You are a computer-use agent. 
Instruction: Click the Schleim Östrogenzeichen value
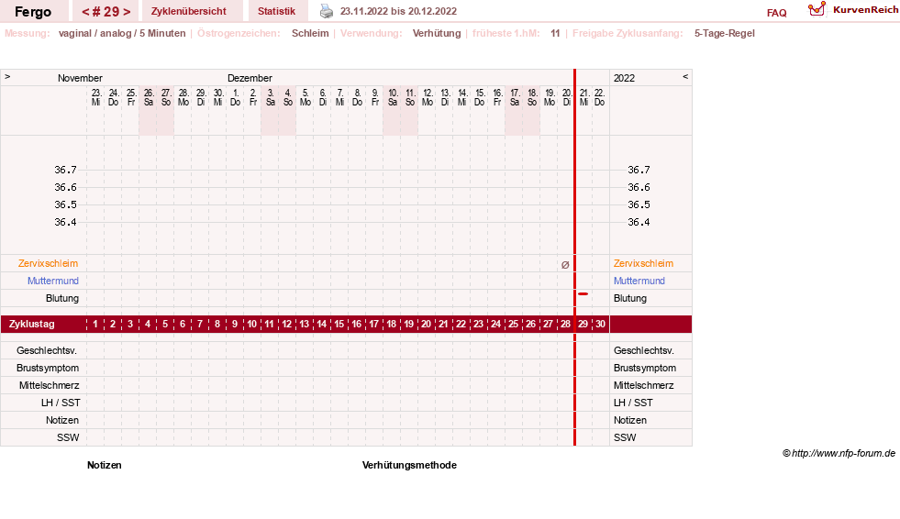pos(310,33)
